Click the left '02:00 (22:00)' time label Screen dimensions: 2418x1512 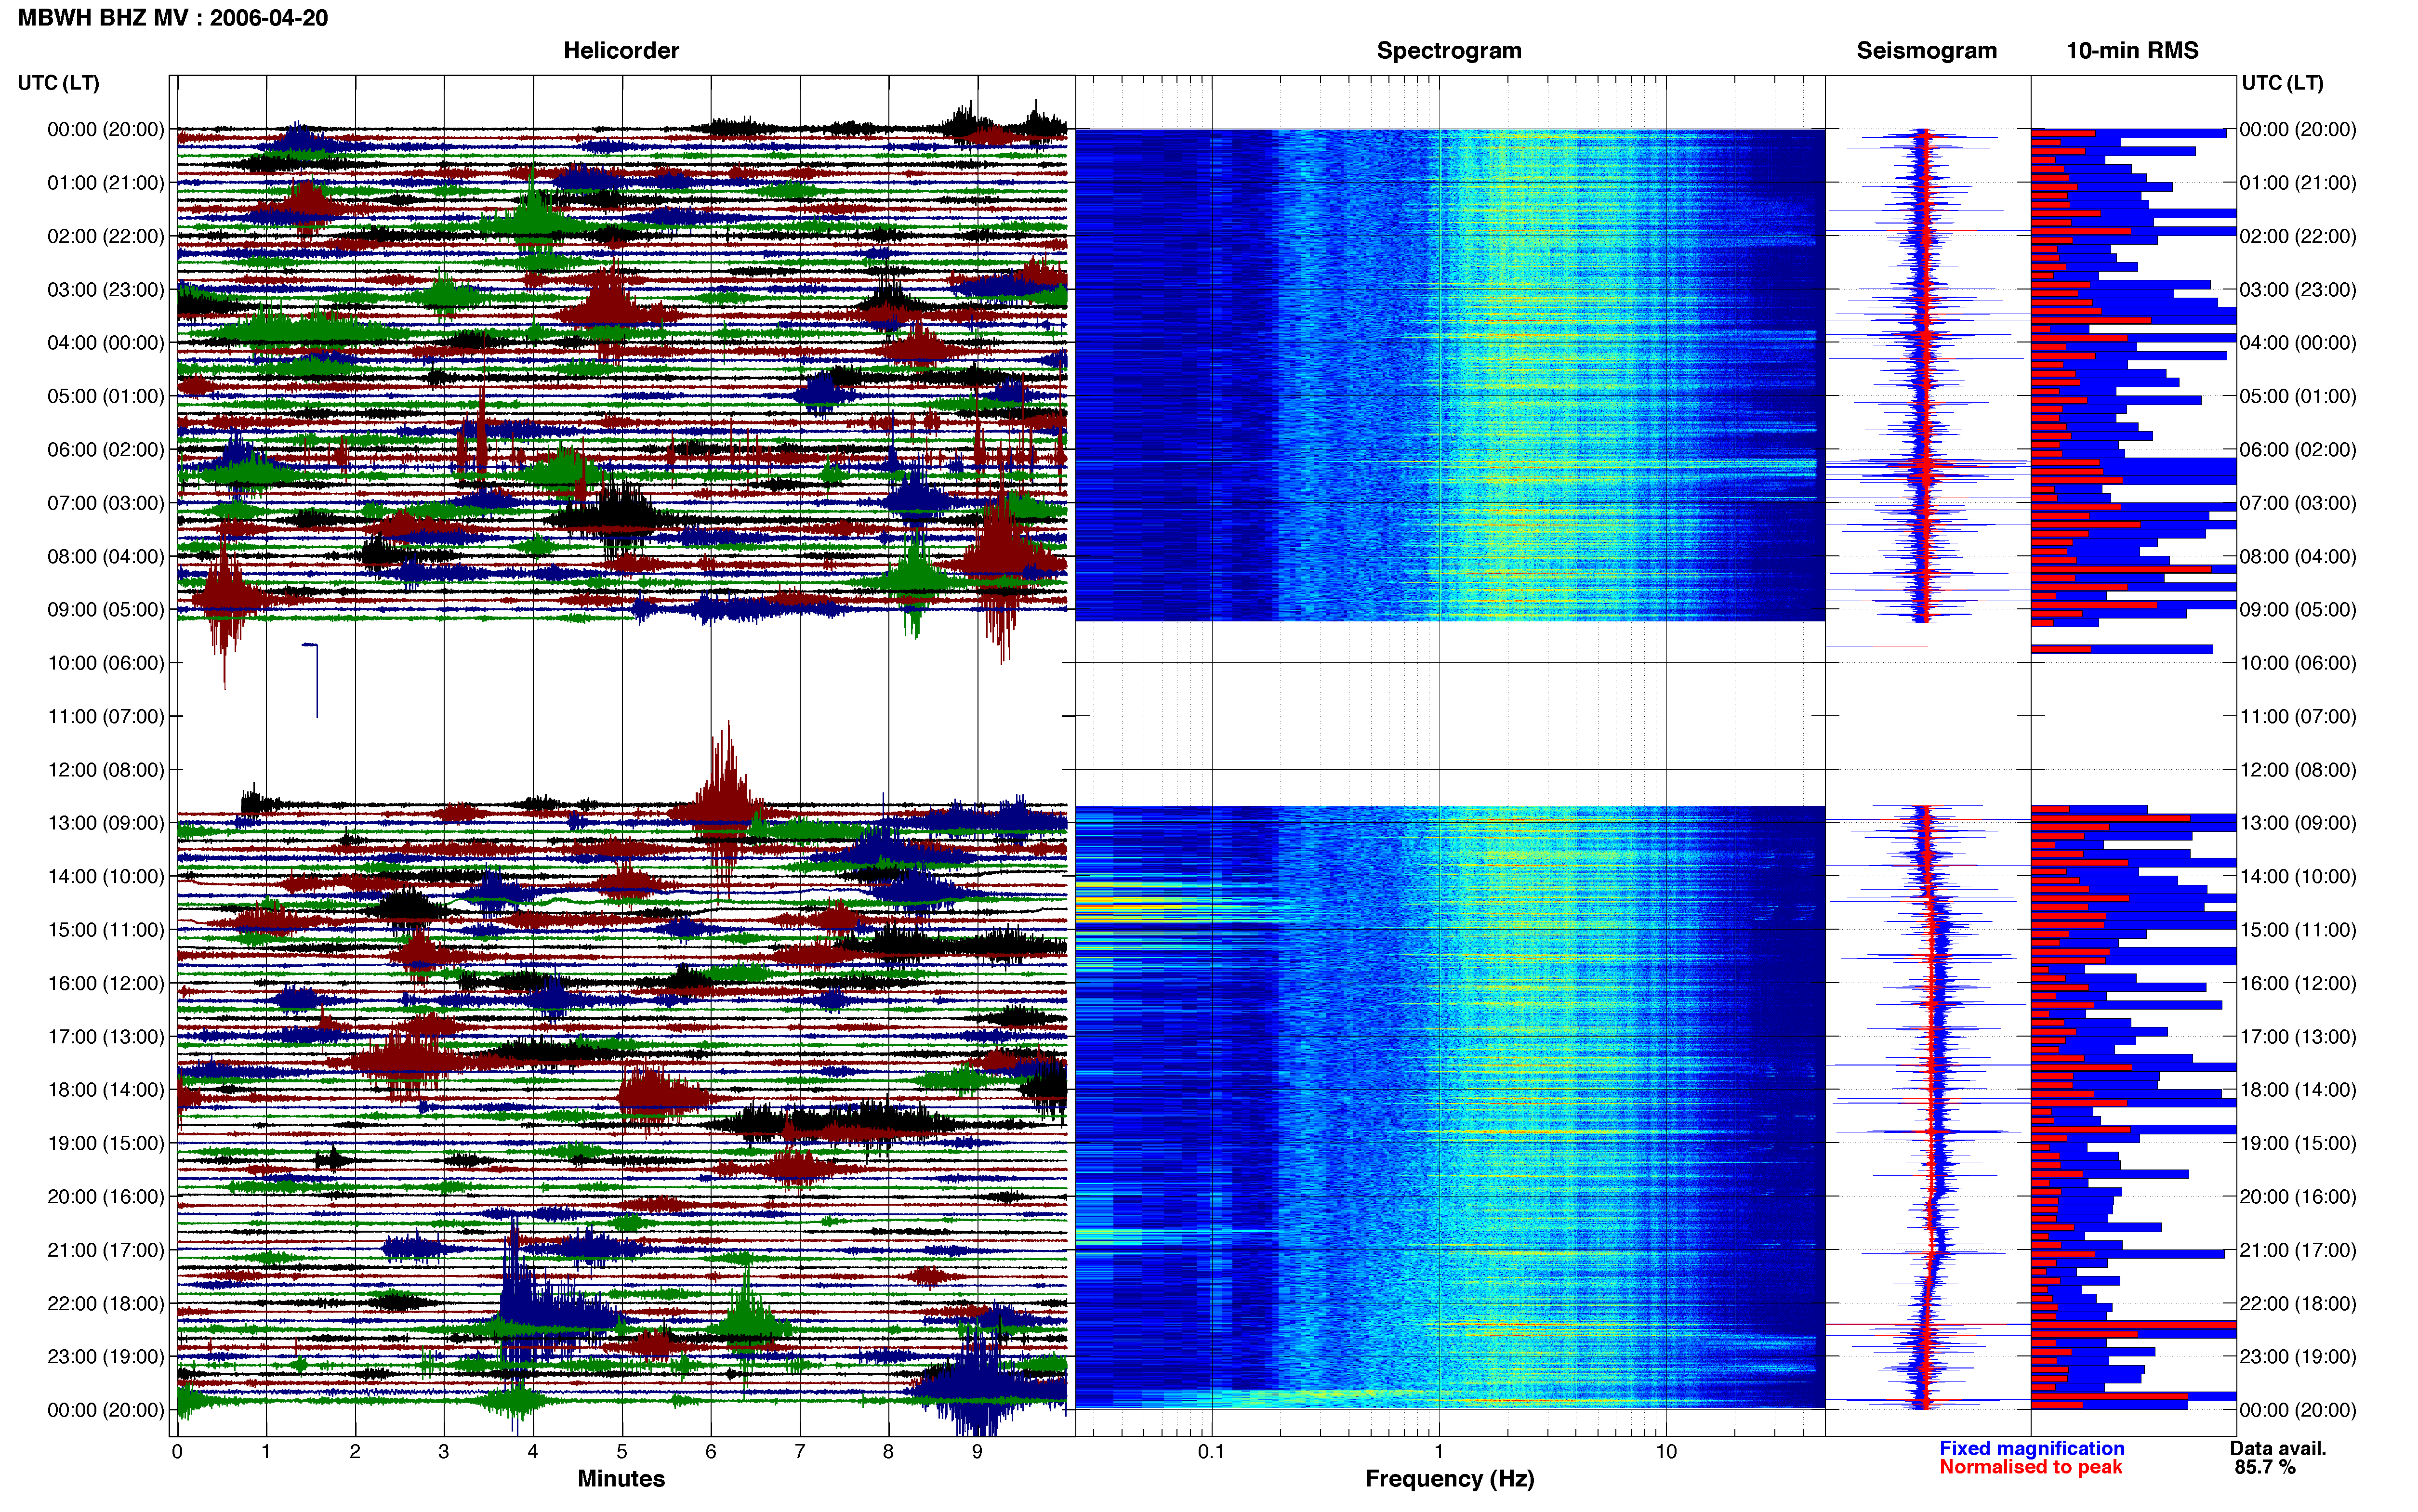(106, 236)
